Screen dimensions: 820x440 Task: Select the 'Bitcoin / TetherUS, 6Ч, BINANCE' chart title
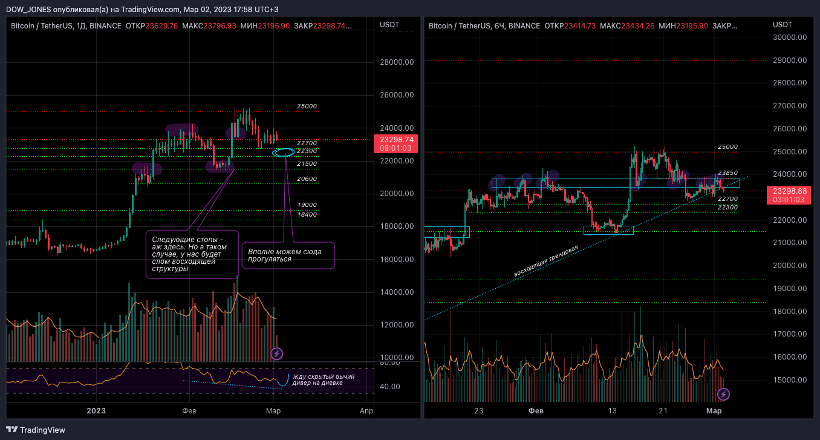coord(484,25)
